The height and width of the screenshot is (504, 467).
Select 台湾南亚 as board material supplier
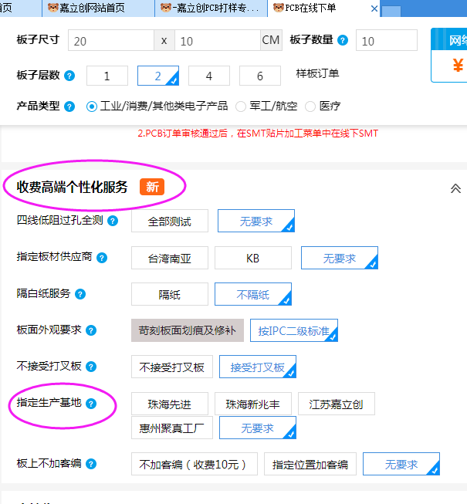pyautogui.click(x=170, y=258)
